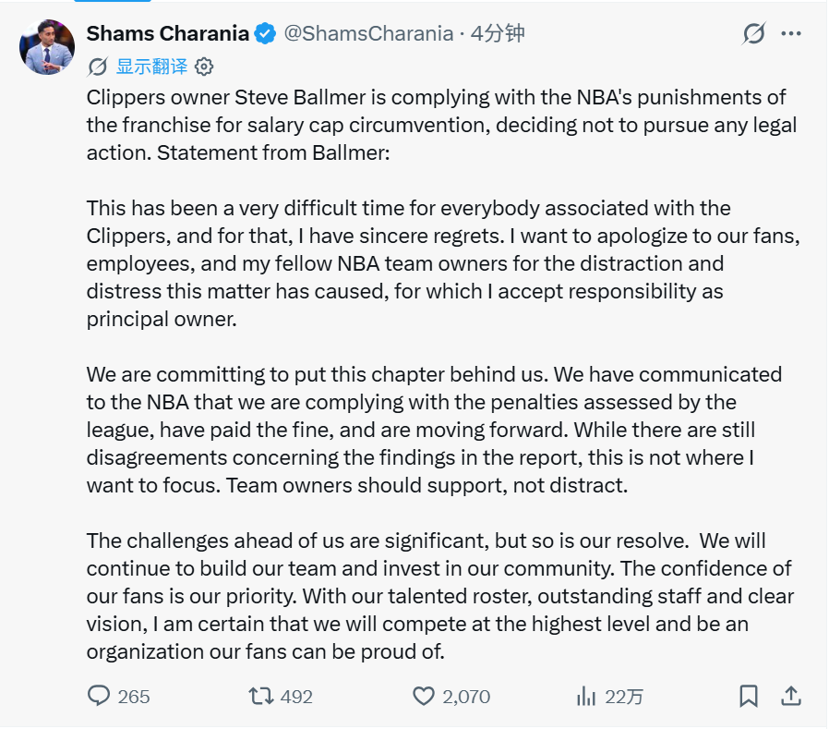The height and width of the screenshot is (729, 829).
Task: Click the 492 reposts count
Action: [x=296, y=697]
